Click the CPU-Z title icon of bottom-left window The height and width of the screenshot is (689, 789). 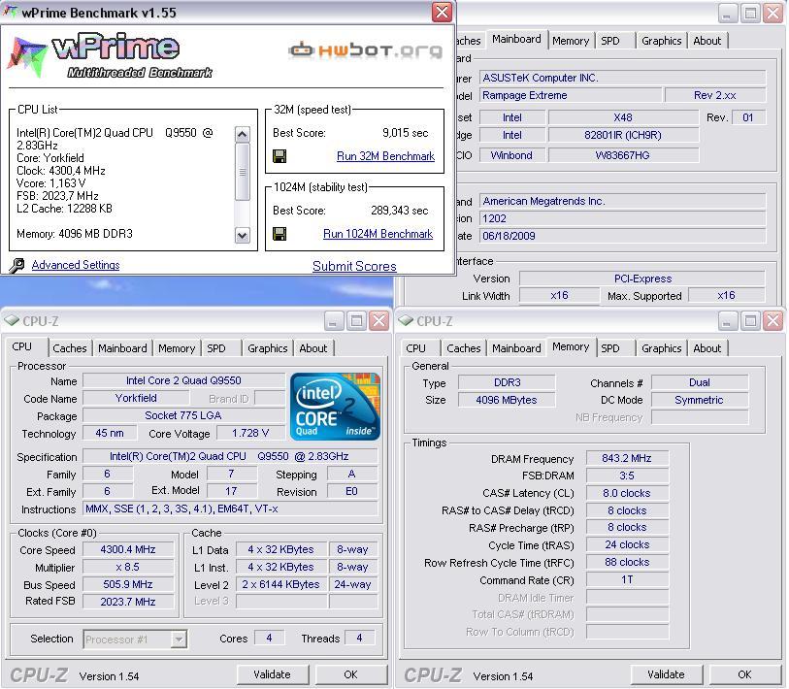click(12, 320)
